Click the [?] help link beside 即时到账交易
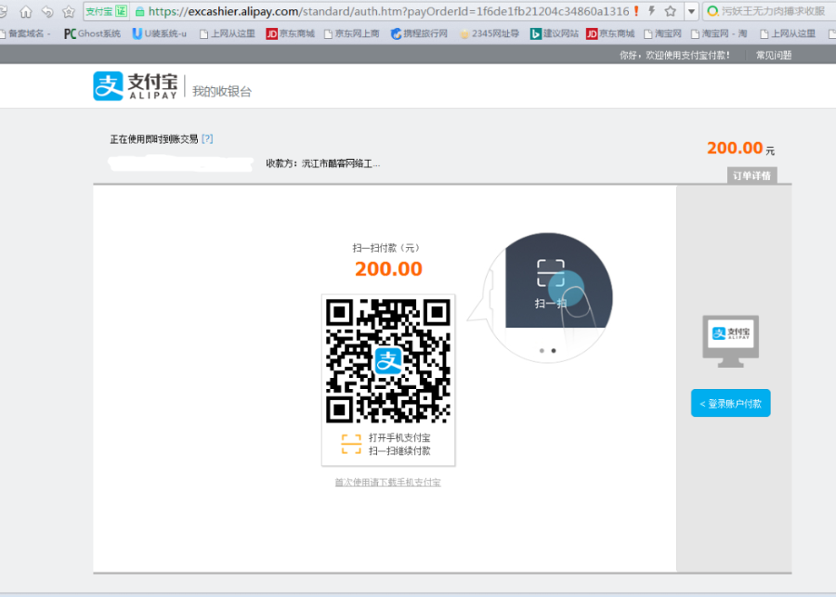Image resolution: width=836 pixels, height=597 pixels. pyautogui.click(x=207, y=138)
